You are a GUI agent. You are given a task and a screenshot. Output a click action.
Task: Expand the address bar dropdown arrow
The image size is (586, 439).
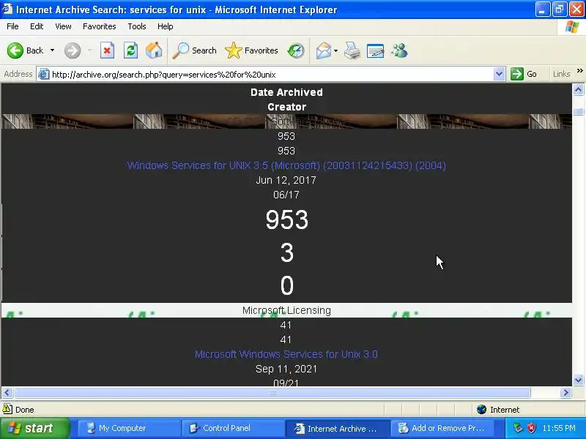[x=499, y=74]
